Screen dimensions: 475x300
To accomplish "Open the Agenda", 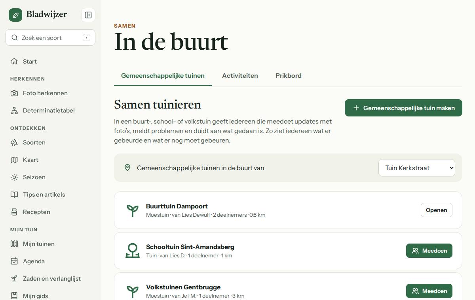I will [x=50, y=261].
